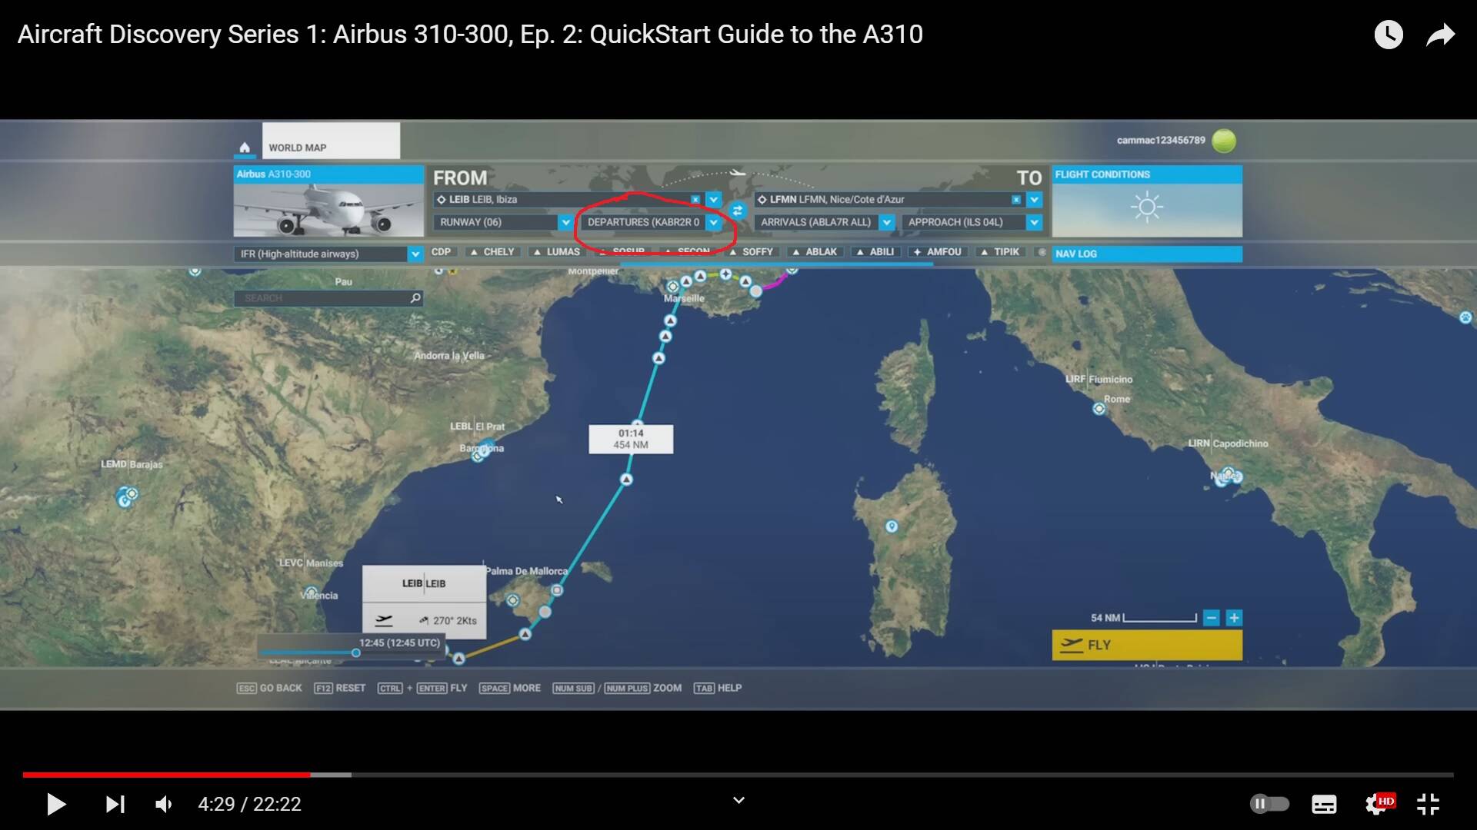
Task: Expand the IFR (High-altitude airways) dropdown
Action: tap(416, 254)
